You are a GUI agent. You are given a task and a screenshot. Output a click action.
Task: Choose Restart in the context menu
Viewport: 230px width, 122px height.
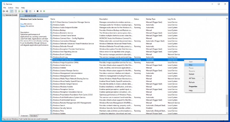pos(195,74)
